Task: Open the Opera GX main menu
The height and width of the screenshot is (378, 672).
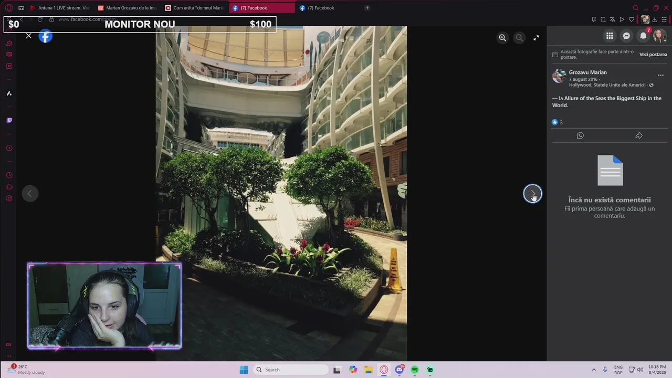Action: (x=8, y=8)
